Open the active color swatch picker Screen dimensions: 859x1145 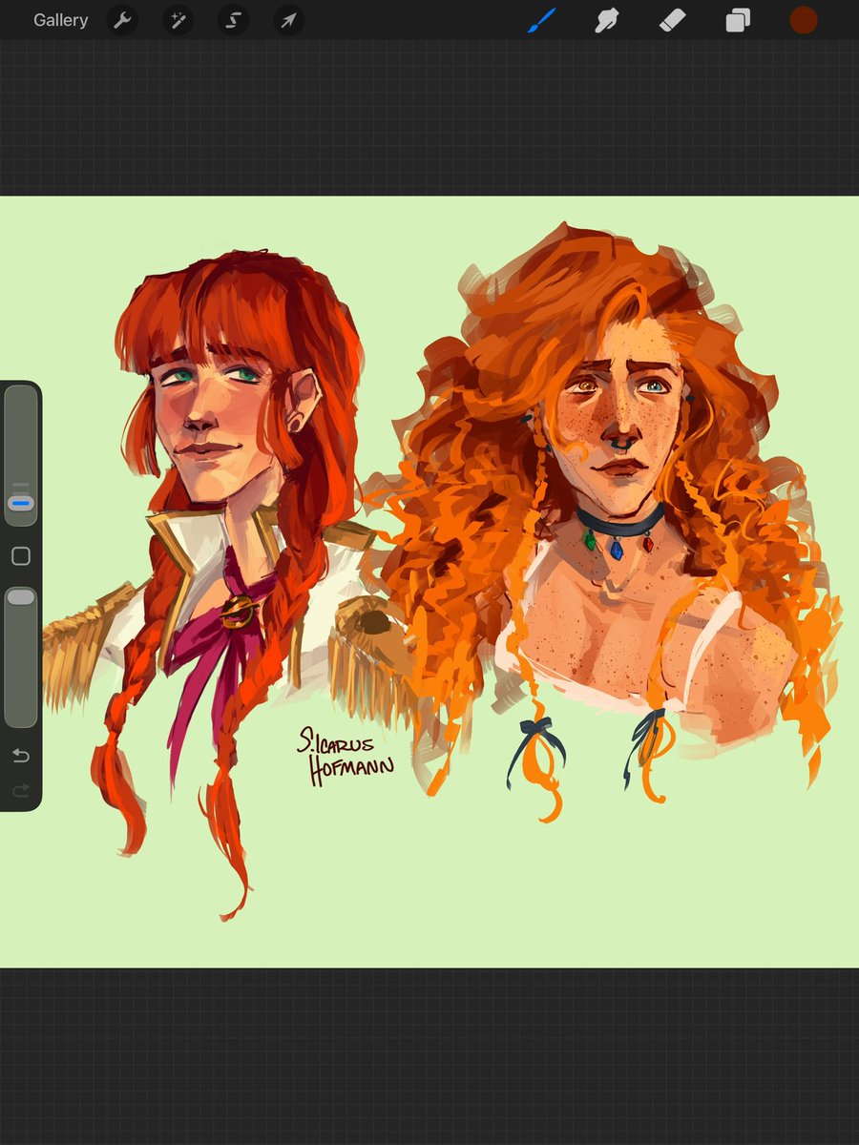coord(804,20)
